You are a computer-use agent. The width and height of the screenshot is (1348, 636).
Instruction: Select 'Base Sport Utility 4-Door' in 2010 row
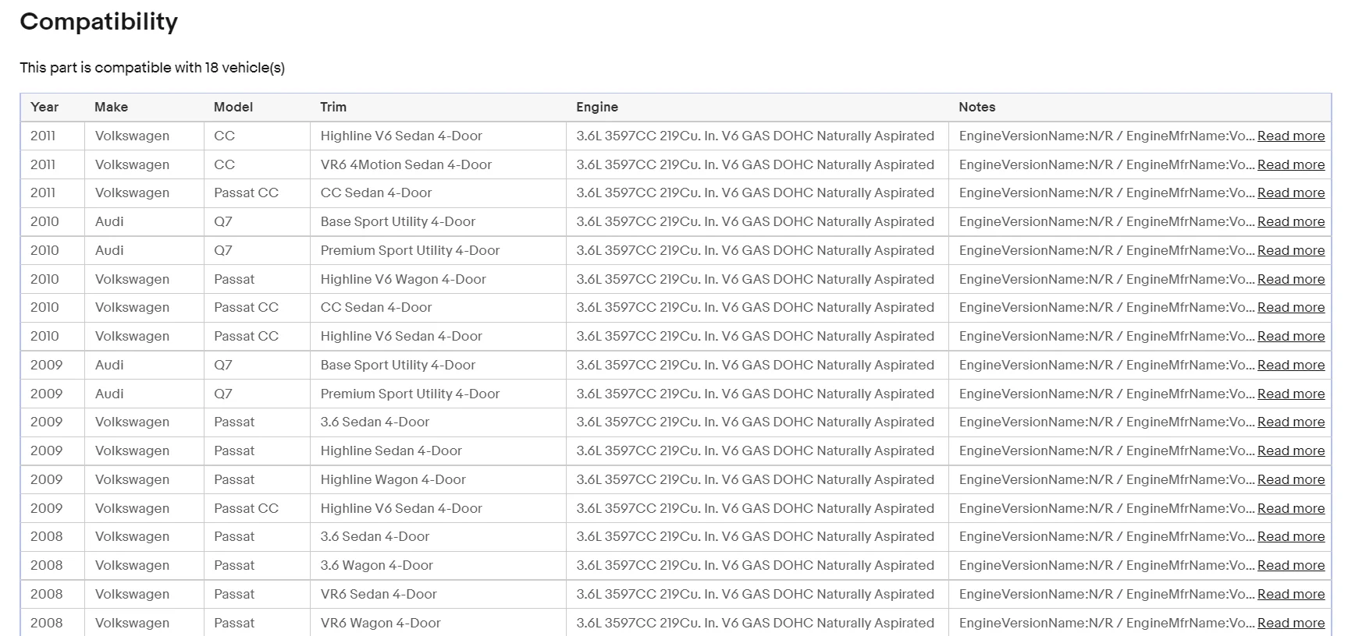click(x=398, y=221)
